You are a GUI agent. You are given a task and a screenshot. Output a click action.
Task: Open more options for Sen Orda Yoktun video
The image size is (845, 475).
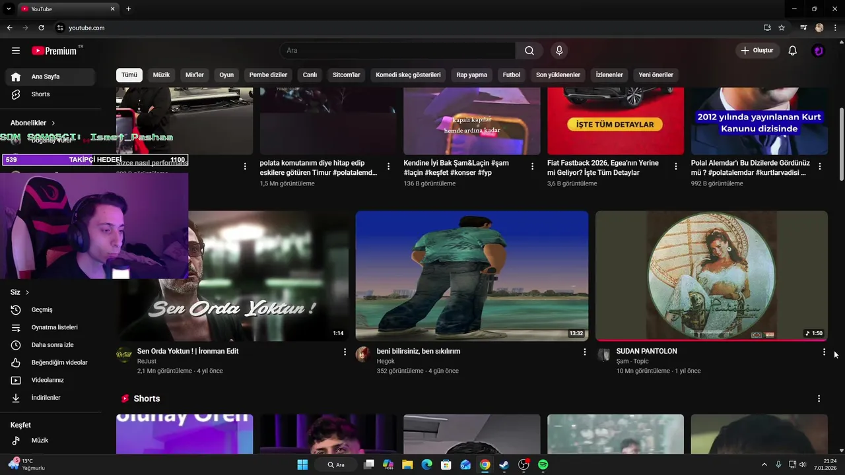coord(345,352)
